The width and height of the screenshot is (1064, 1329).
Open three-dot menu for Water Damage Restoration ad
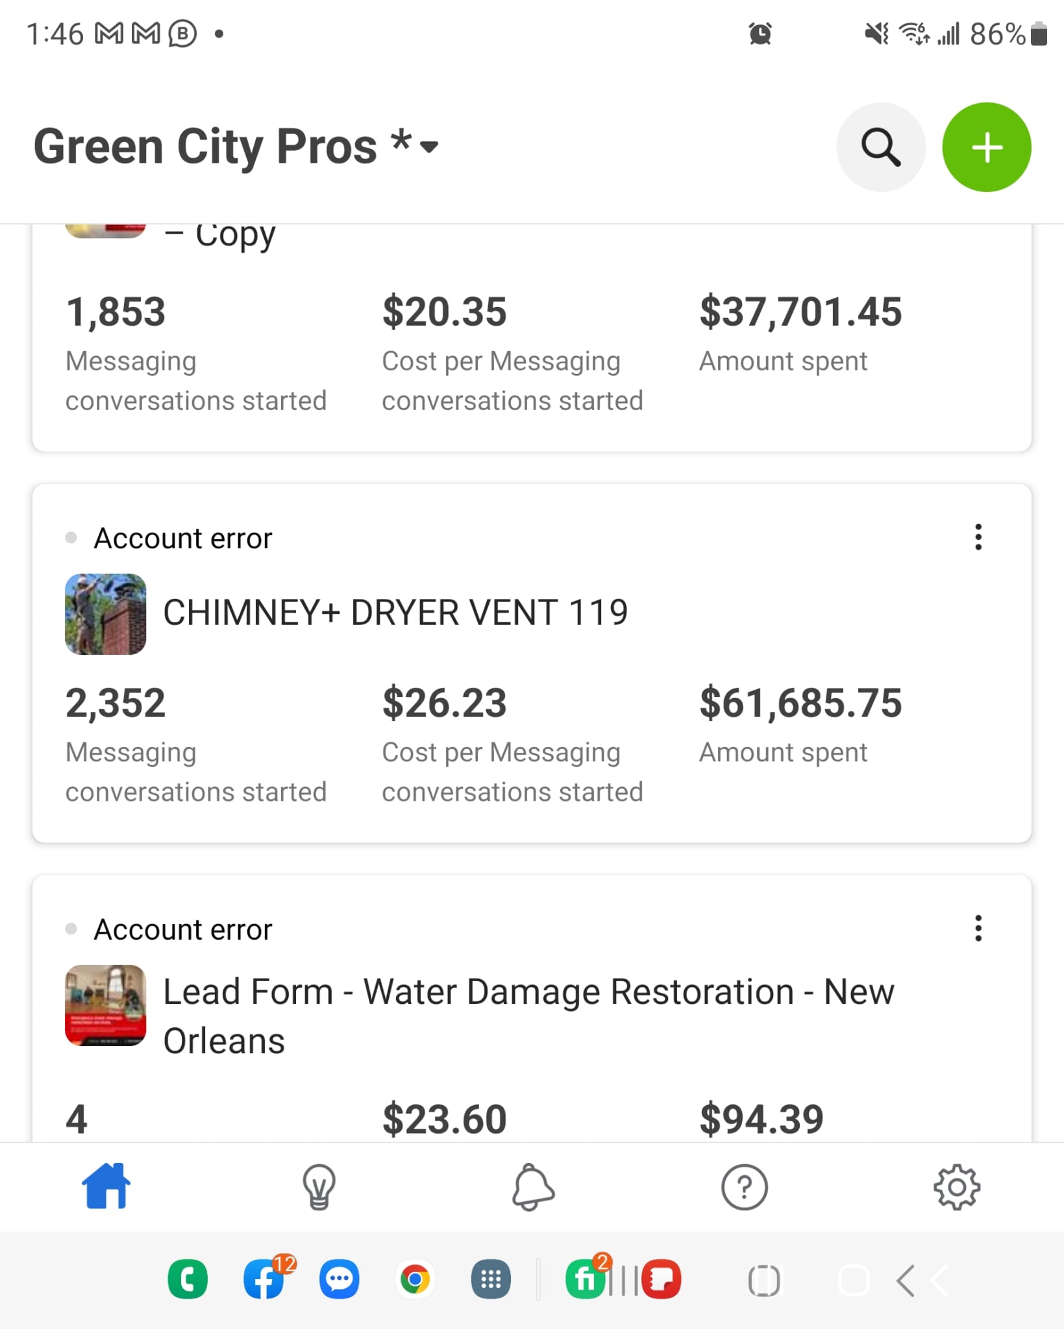(x=978, y=929)
